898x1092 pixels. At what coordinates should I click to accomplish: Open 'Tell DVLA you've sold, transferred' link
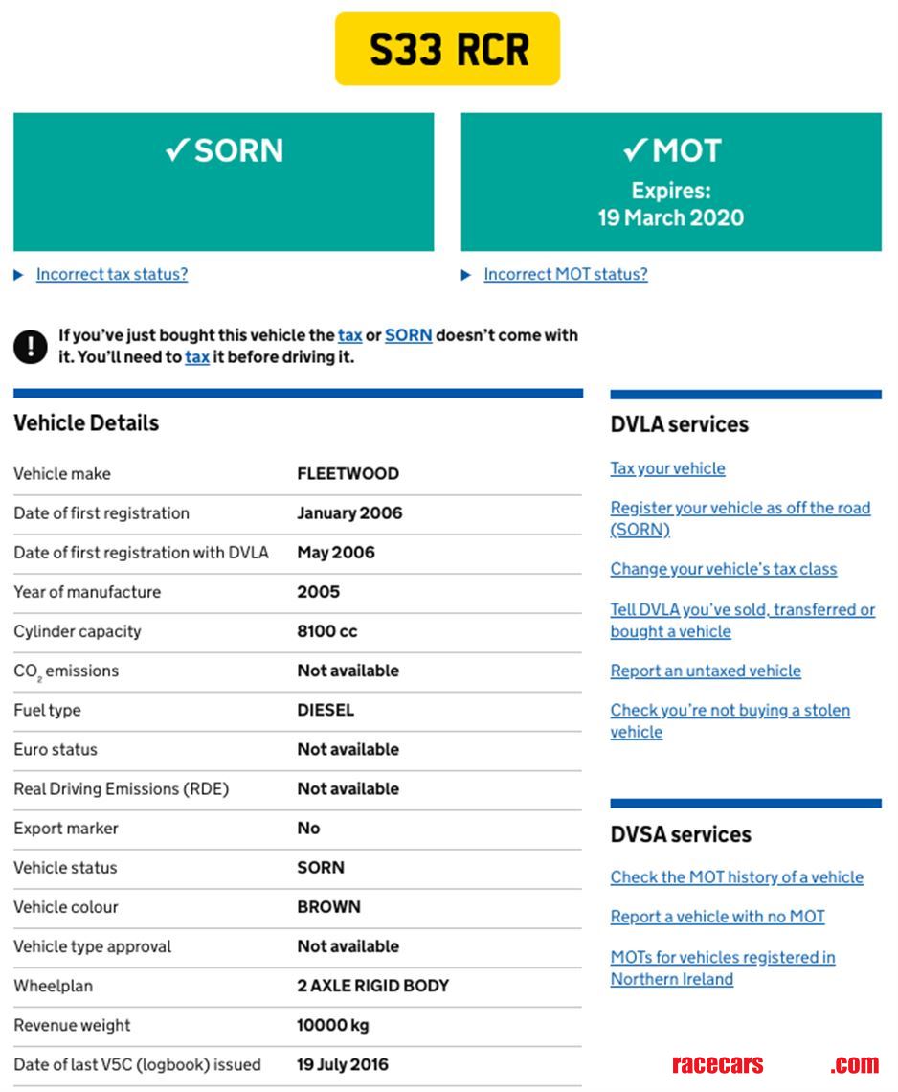[x=742, y=610]
